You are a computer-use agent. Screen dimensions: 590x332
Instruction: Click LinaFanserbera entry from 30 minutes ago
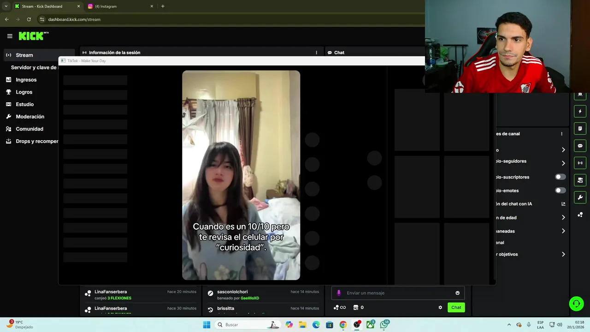[x=141, y=310]
